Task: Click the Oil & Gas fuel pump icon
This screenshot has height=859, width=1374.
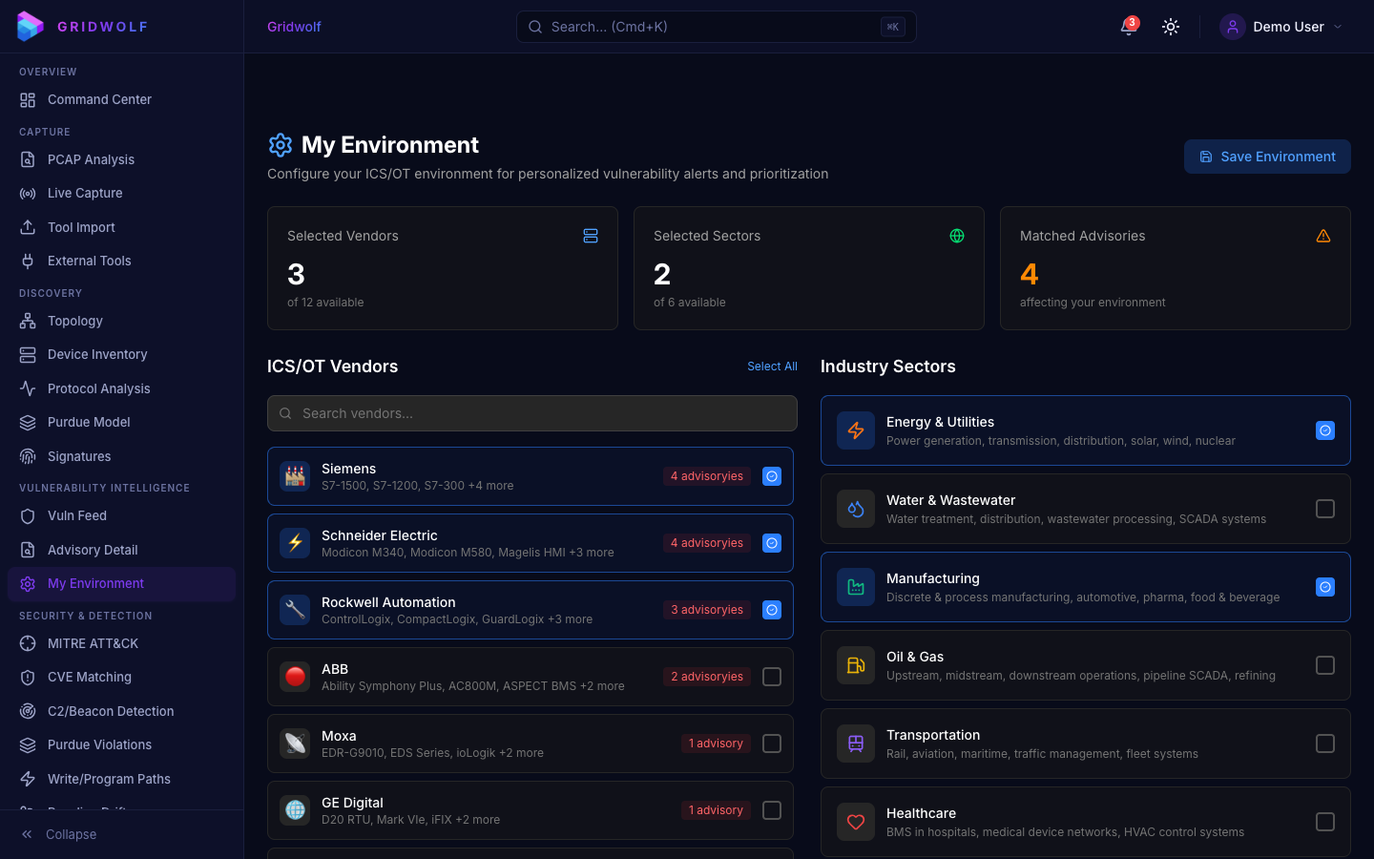Action: (856, 665)
